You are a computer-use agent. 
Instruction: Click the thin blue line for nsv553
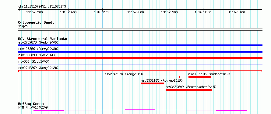[140, 64]
